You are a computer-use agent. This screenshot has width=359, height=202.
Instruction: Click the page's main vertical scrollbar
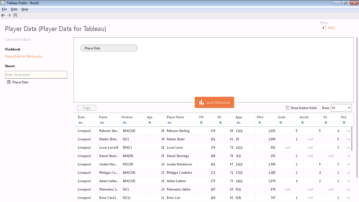357,108
